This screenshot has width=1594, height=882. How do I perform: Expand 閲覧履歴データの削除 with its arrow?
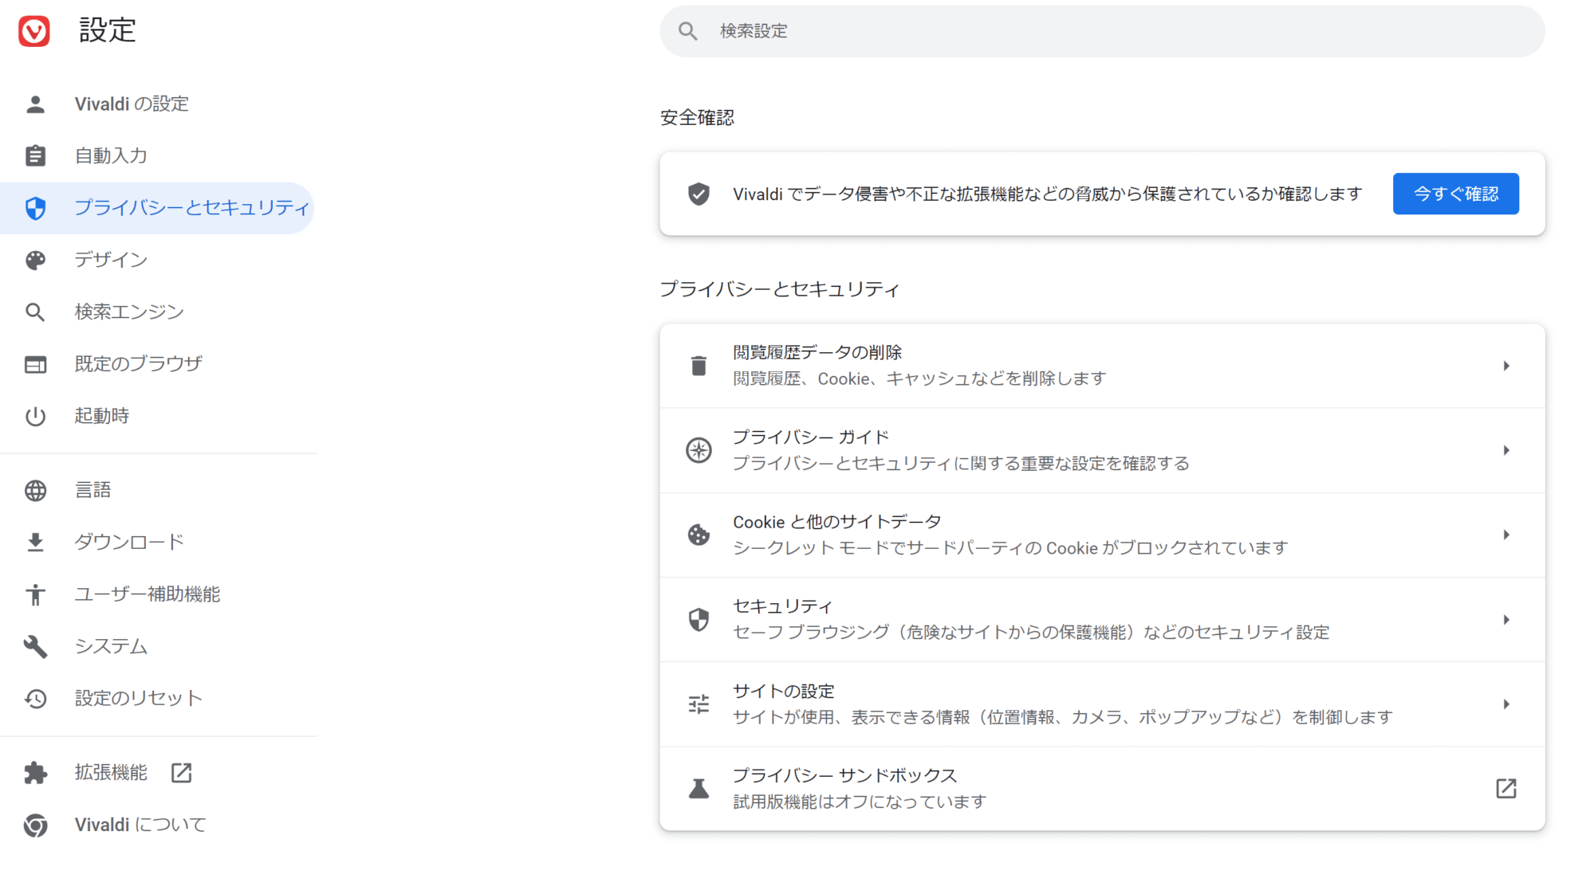tap(1505, 366)
